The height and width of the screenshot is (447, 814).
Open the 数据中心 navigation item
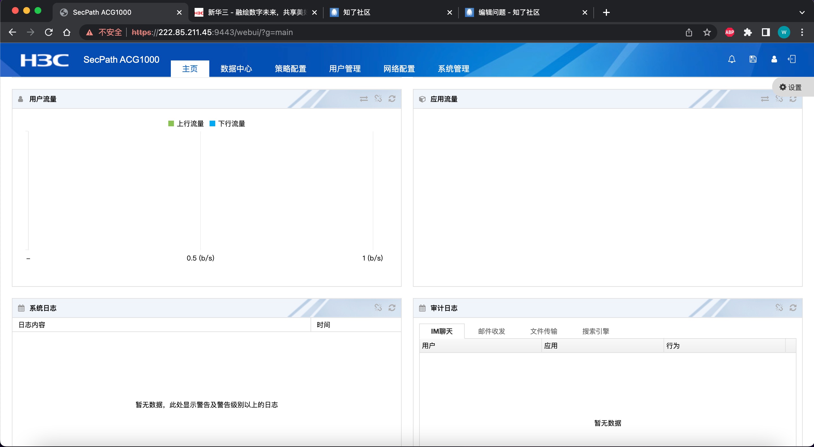[x=236, y=68]
